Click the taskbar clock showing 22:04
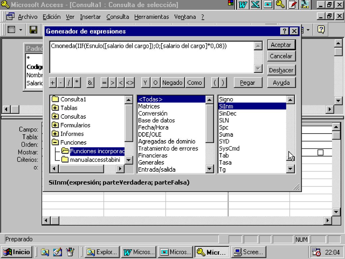Image resolution: width=345 pixels, height=259 pixels. (332, 252)
